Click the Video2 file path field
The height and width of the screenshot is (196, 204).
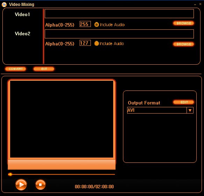click(119, 34)
